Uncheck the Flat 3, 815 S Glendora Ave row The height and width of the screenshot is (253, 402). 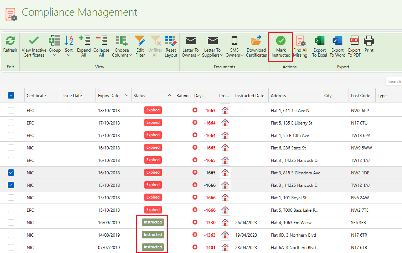click(11, 173)
